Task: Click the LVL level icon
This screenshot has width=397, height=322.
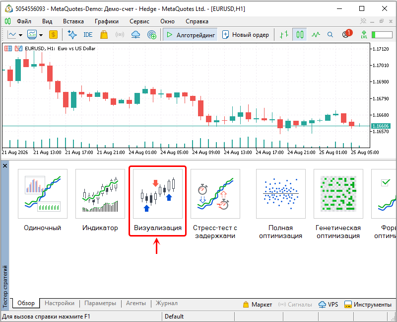Action: 364,35
